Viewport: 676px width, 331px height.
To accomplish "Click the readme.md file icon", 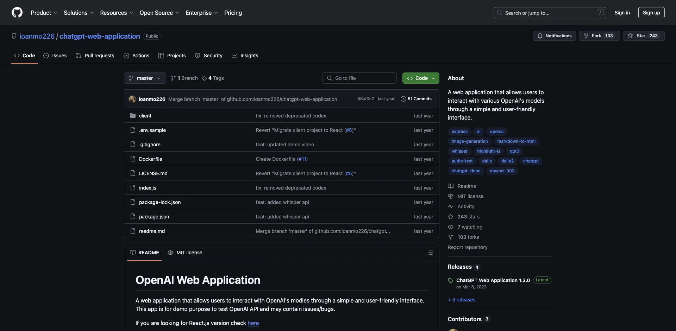I will click(x=133, y=231).
